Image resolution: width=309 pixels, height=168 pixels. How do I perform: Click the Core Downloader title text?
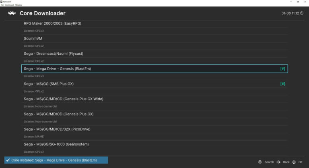pos(42,13)
